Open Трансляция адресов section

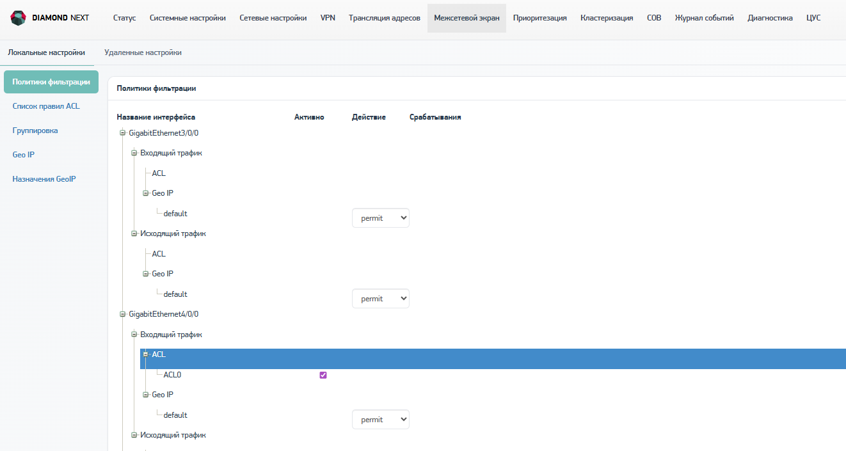385,18
